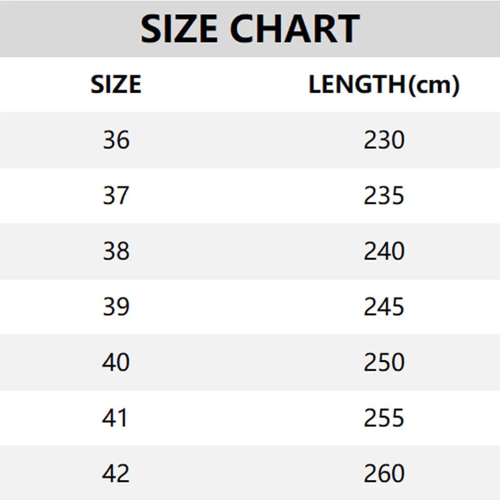The image size is (500, 500).
Task: Choose size 40 cell
Action: (x=116, y=362)
